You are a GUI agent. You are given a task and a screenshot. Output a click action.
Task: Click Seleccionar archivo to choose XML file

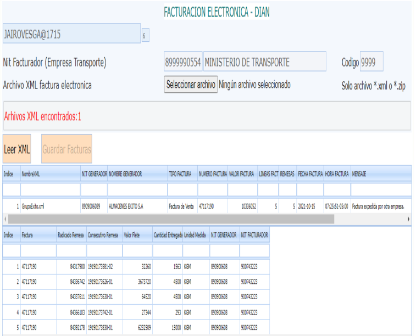point(191,85)
